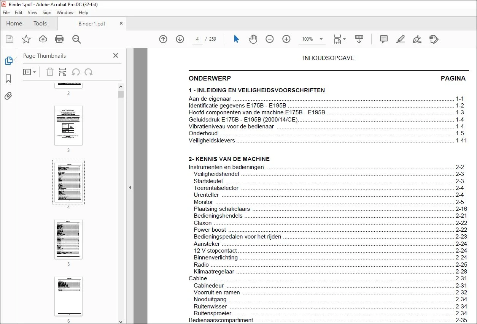Open the Sign menu
The width and height of the screenshot is (477, 324).
point(47,13)
